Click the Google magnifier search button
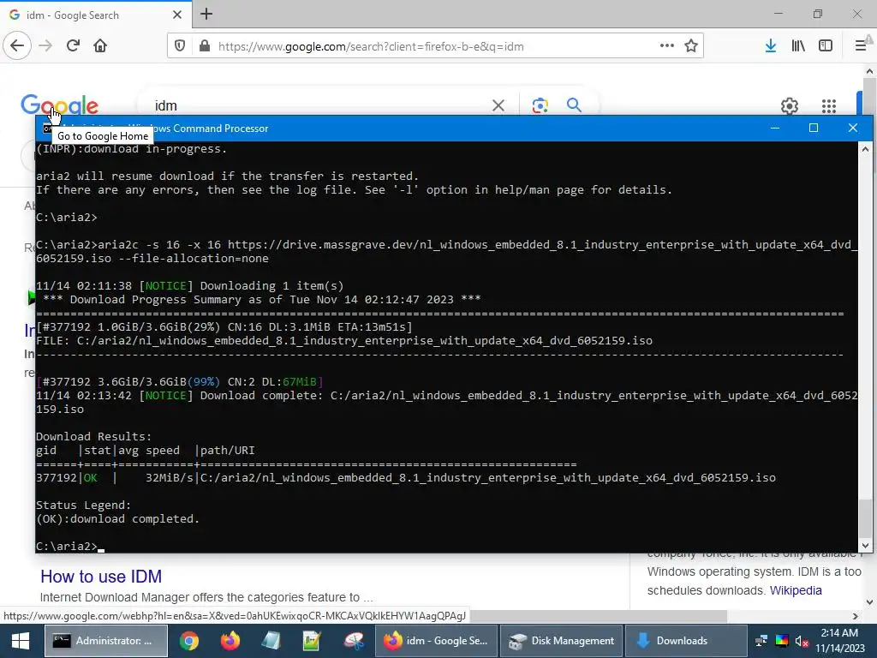 point(574,105)
